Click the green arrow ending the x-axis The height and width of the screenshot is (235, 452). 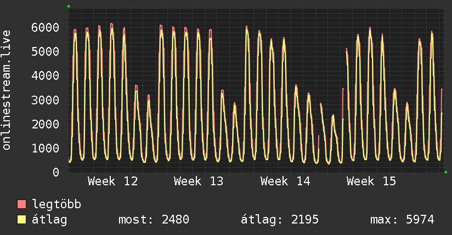coord(446,172)
